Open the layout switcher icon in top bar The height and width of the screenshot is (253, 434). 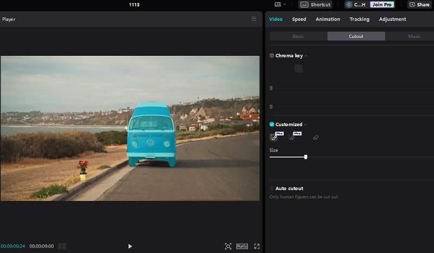278,4
